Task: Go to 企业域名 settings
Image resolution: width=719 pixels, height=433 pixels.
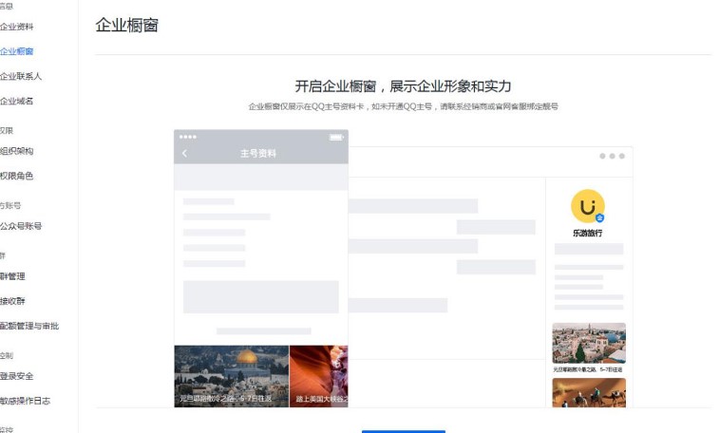Action: [x=16, y=101]
